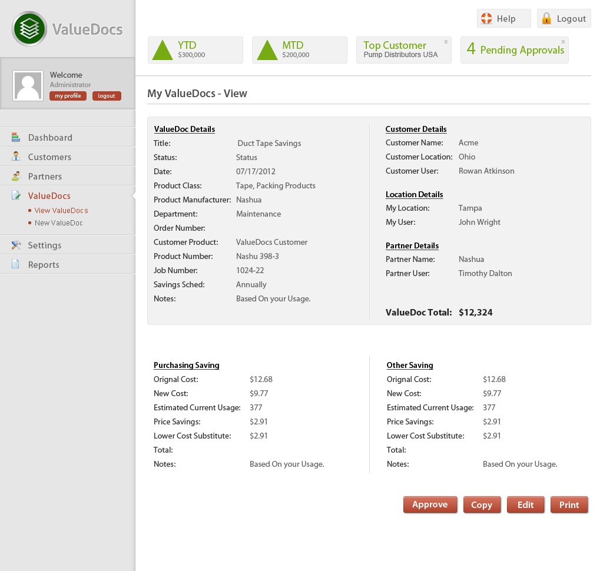Close the Top Customer widget

446,42
